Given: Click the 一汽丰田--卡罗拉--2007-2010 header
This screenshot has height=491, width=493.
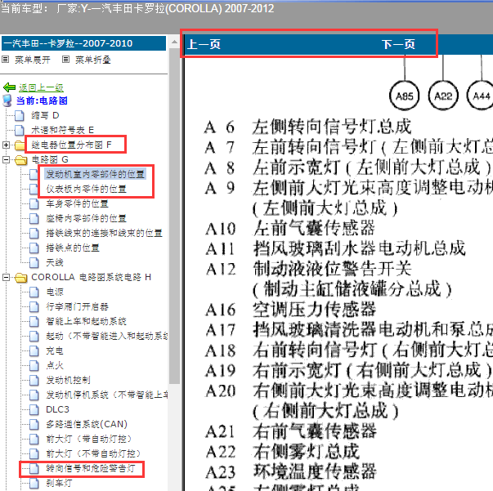Looking at the screenshot, I should pyautogui.click(x=83, y=43).
